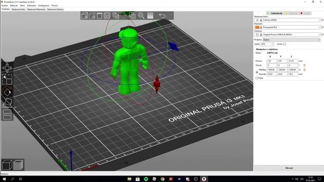Edit print settings preset gear icon
The image size is (324, 182).
coord(322,20)
